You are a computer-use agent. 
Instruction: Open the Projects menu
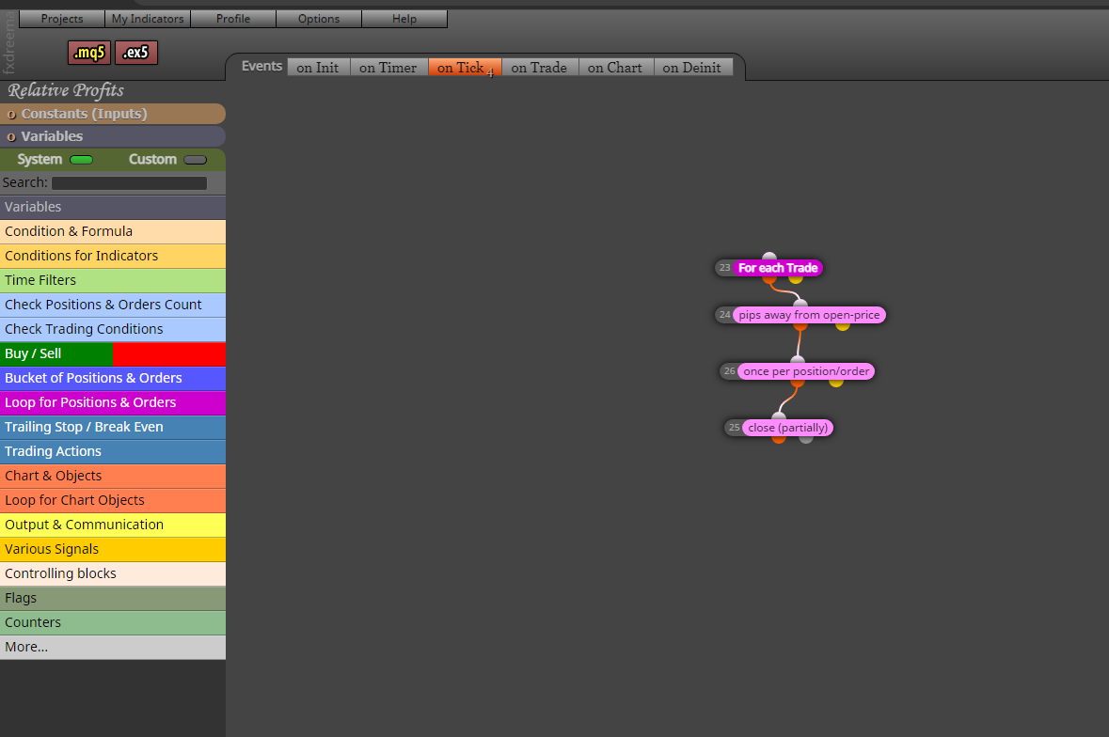(61, 19)
